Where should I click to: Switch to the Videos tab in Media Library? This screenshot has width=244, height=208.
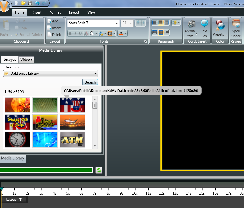pyautogui.click(x=26, y=60)
